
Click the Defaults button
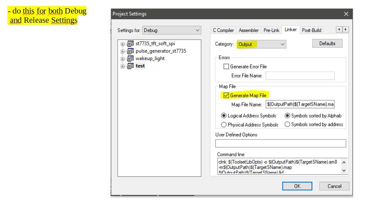pos(327,43)
